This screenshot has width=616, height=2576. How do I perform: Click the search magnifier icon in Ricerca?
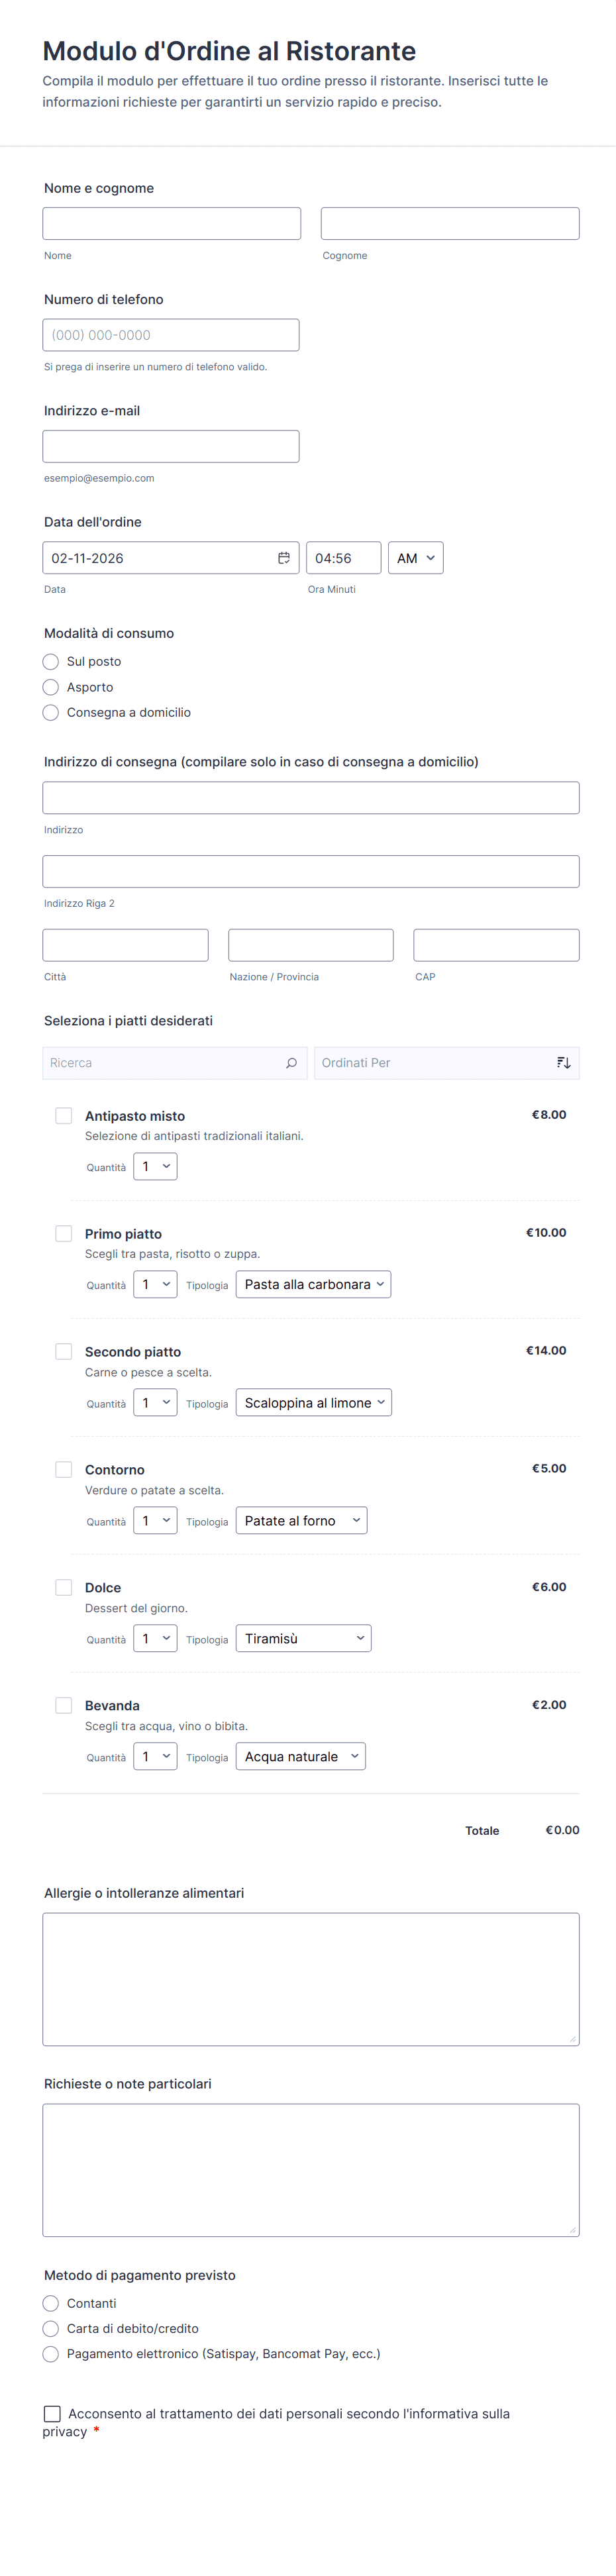coord(291,1063)
